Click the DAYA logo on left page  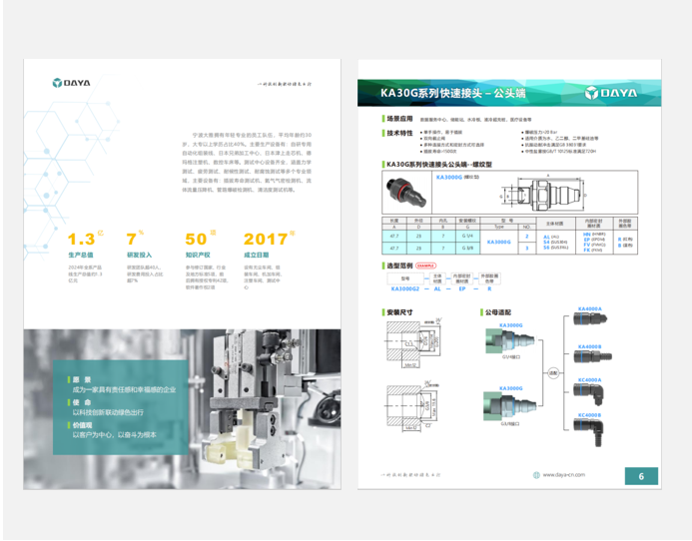click(x=72, y=83)
